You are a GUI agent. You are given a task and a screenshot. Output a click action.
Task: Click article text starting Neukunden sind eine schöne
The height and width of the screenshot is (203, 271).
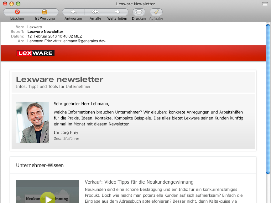164,195
